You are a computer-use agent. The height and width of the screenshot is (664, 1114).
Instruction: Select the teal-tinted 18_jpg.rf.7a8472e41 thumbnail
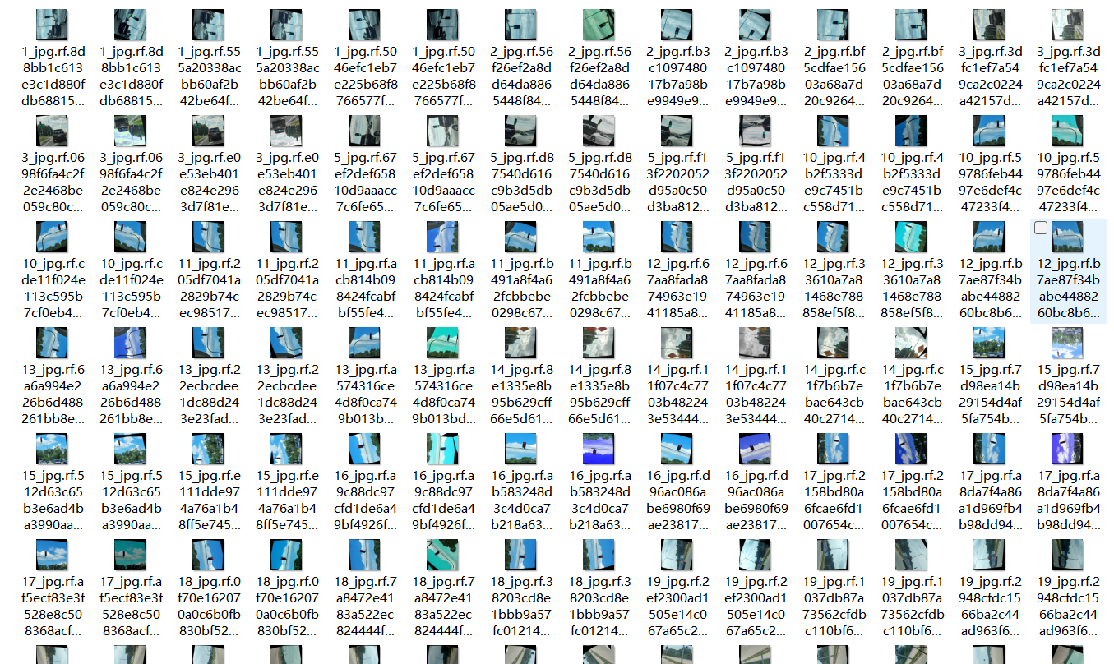(443, 555)
